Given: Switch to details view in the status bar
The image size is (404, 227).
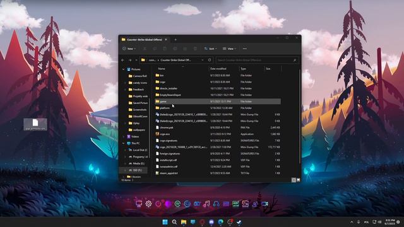Looking at the screenshot, I should click(294, 180).
